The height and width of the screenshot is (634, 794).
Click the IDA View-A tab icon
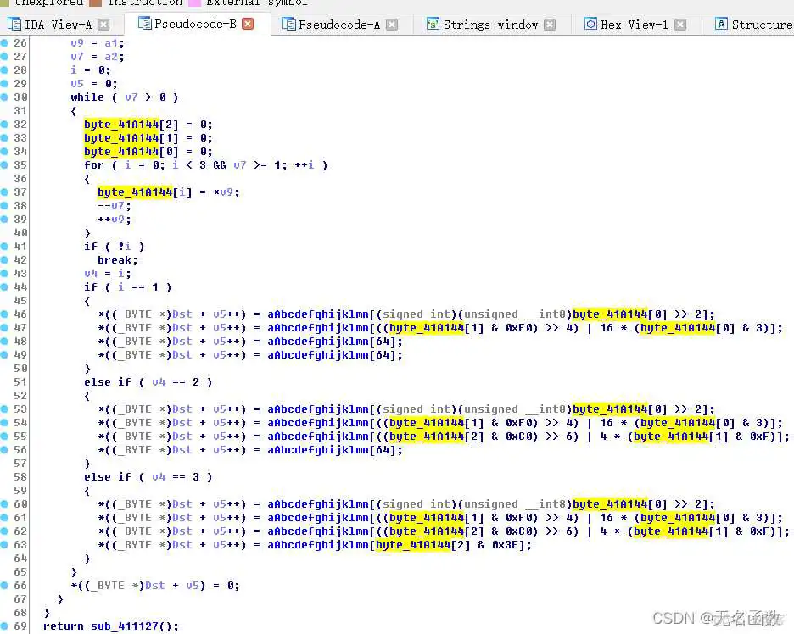click(x=14, y=25)
